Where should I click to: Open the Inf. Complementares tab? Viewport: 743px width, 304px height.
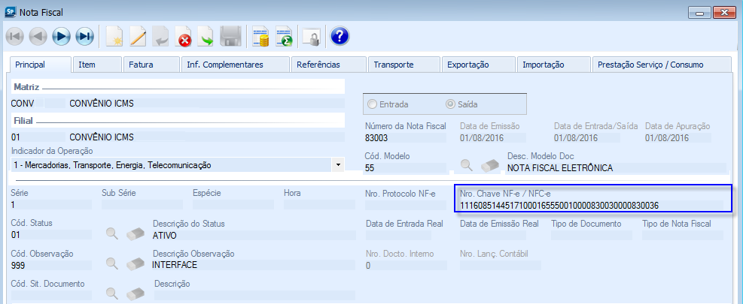(x=235, y=65)
